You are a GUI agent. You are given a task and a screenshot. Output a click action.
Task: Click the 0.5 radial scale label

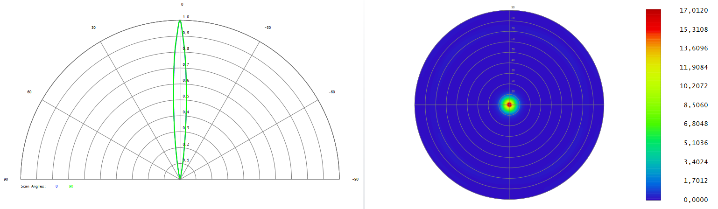click(186, 96)
